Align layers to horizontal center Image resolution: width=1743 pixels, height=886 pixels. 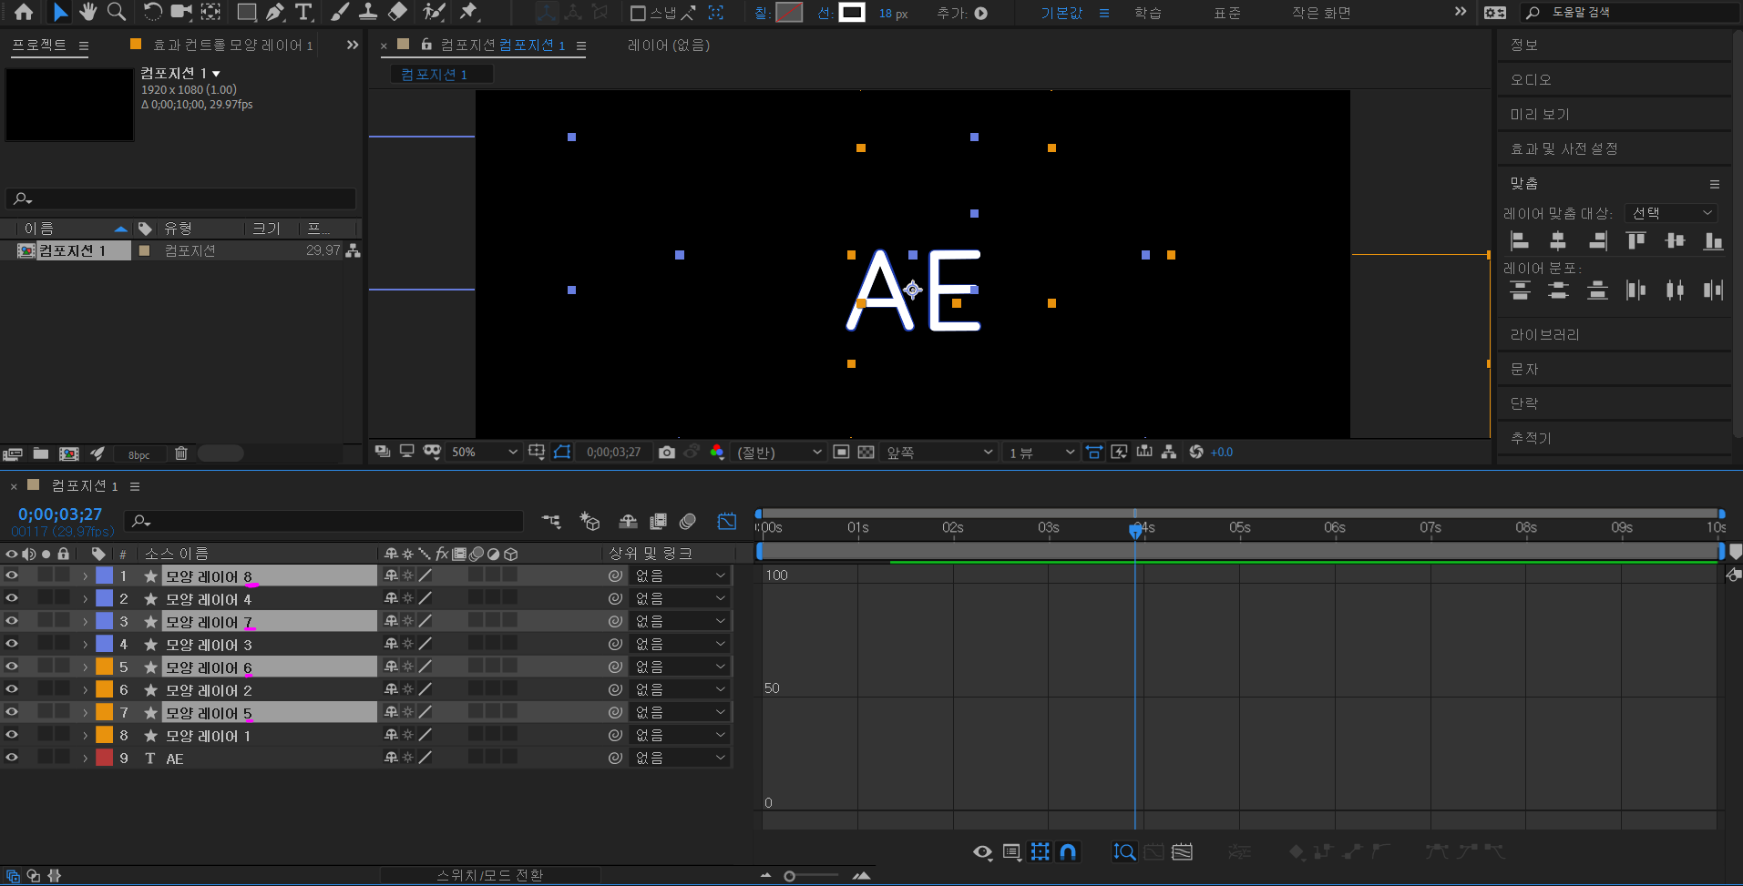click(1558, 240)
